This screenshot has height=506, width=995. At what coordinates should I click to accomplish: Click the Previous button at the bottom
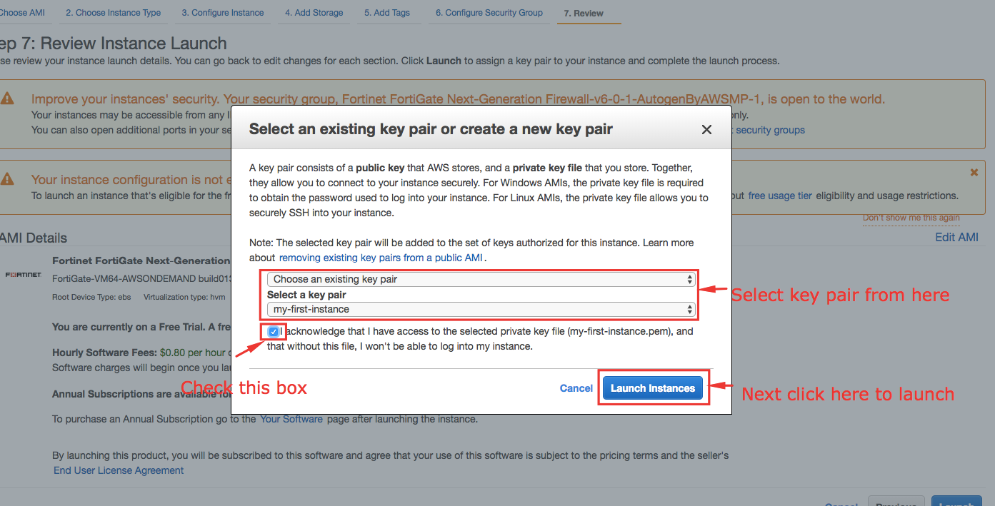tap(896, 503)
